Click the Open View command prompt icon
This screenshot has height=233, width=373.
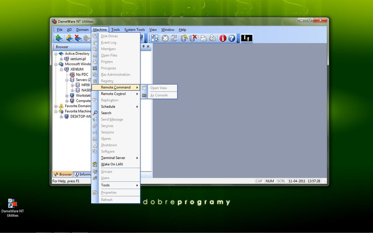[x=144, y=88]
